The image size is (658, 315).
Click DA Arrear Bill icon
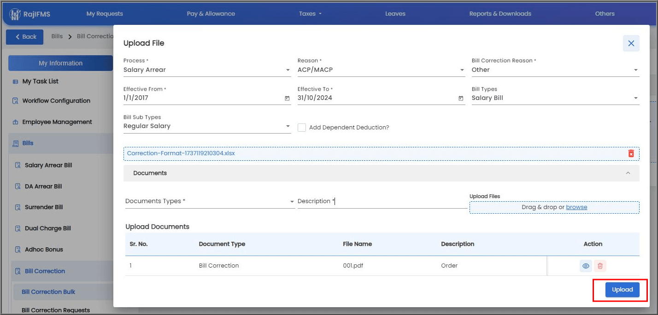point(18,187)
